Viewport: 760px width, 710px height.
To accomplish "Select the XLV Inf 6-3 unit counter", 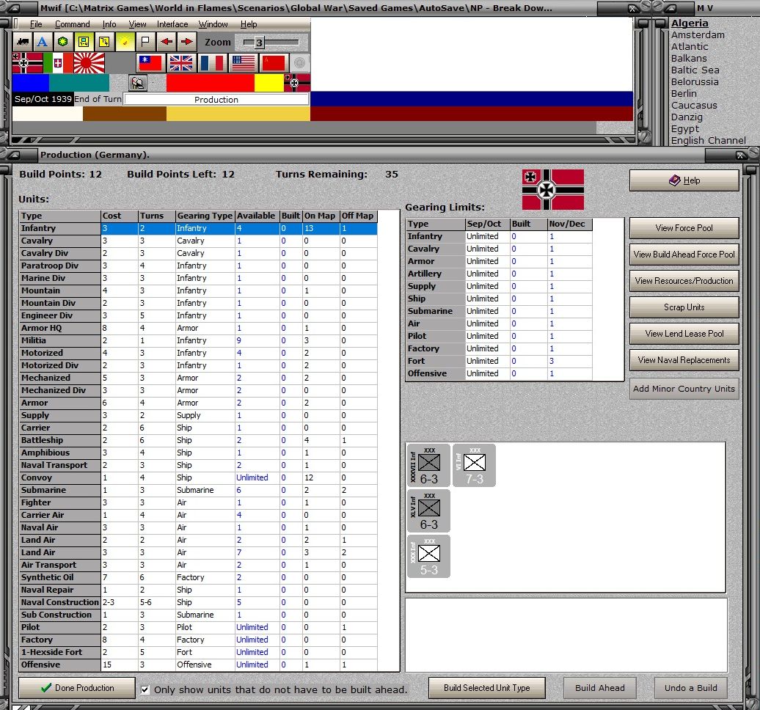I will click(428, 510).
